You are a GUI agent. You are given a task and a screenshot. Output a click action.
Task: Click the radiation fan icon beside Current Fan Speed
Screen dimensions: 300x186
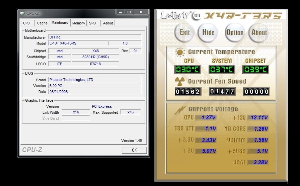pyautogui.click(x=180, y=81)
